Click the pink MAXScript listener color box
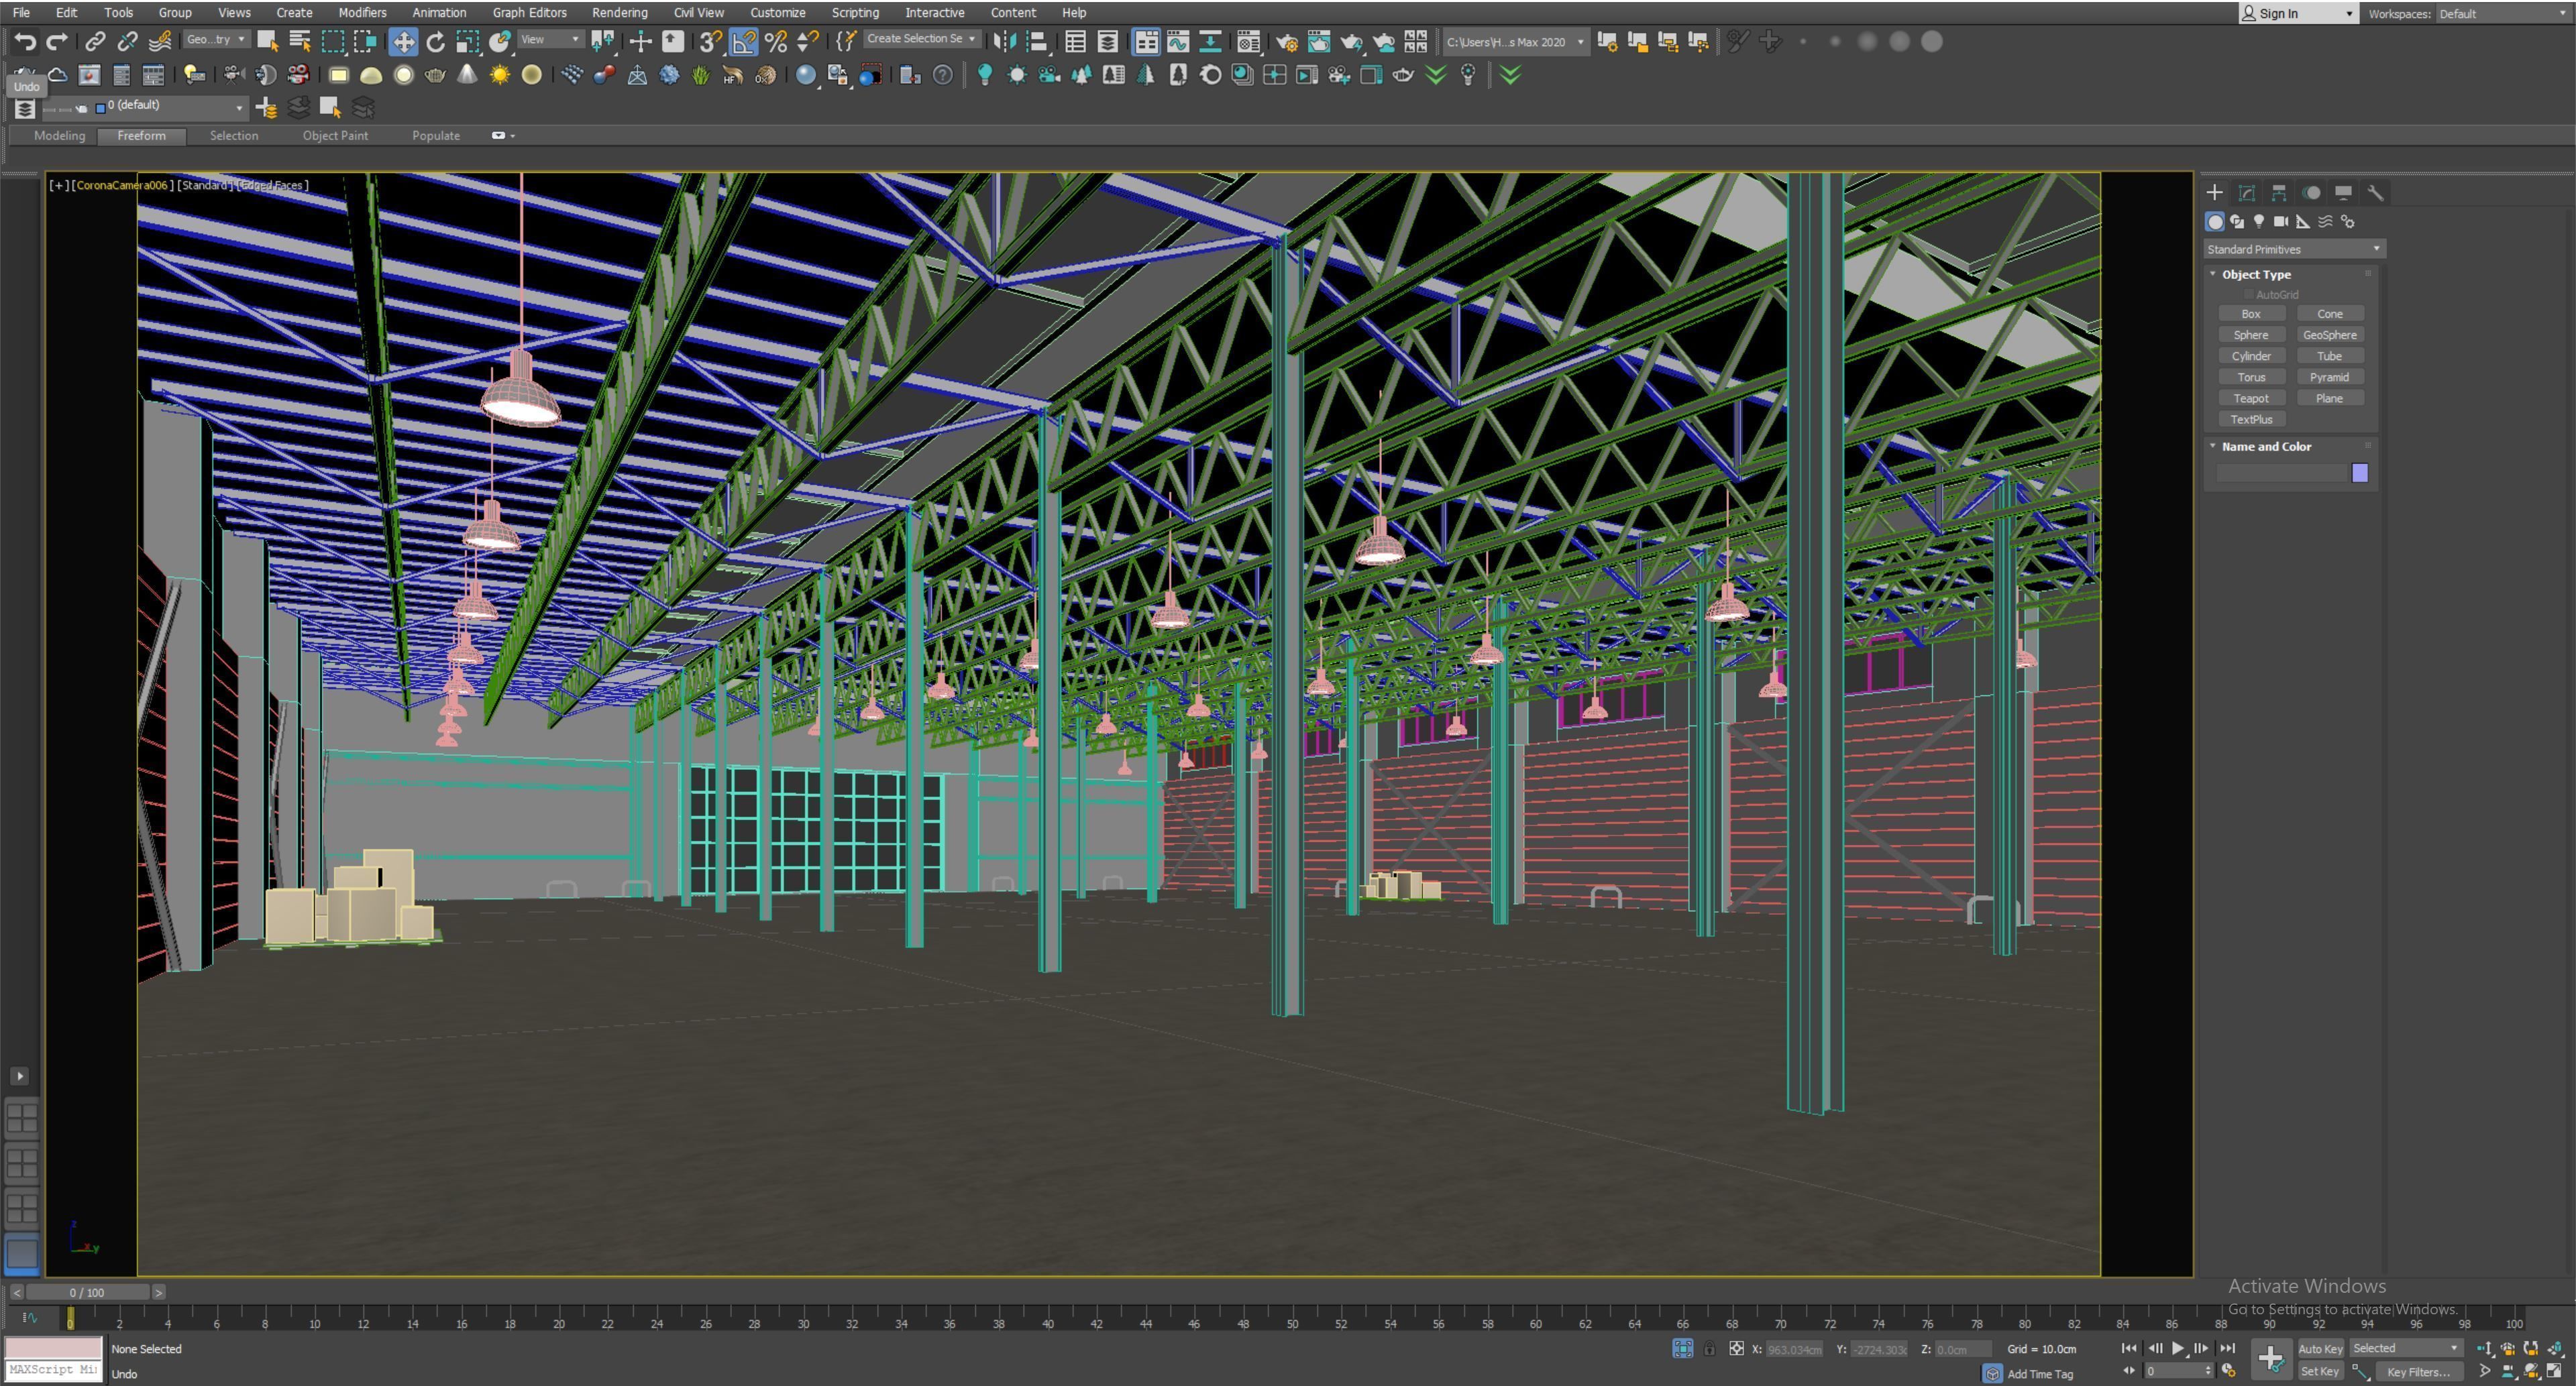The width and height of the screenshot is (2576, 1386). pyautogui.click(x=53, y=1348)
